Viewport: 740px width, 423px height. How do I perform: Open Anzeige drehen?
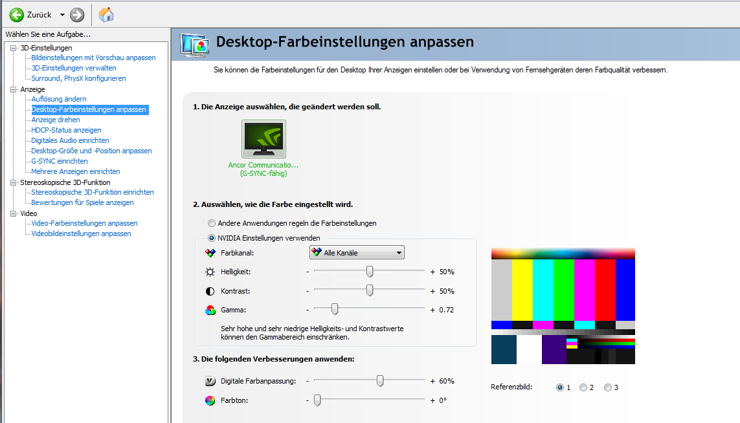coord(56,120)
